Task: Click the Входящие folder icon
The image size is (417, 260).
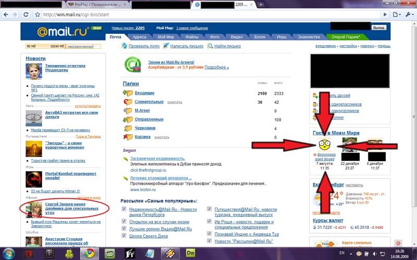Action: [128, 93]
